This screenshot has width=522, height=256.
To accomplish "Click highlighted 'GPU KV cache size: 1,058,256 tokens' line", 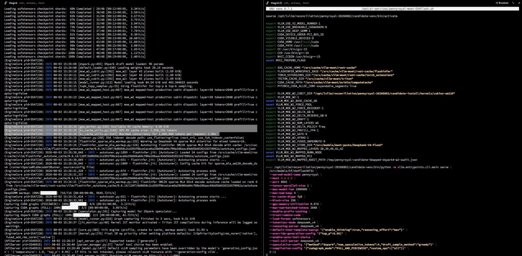I will 90,130.
